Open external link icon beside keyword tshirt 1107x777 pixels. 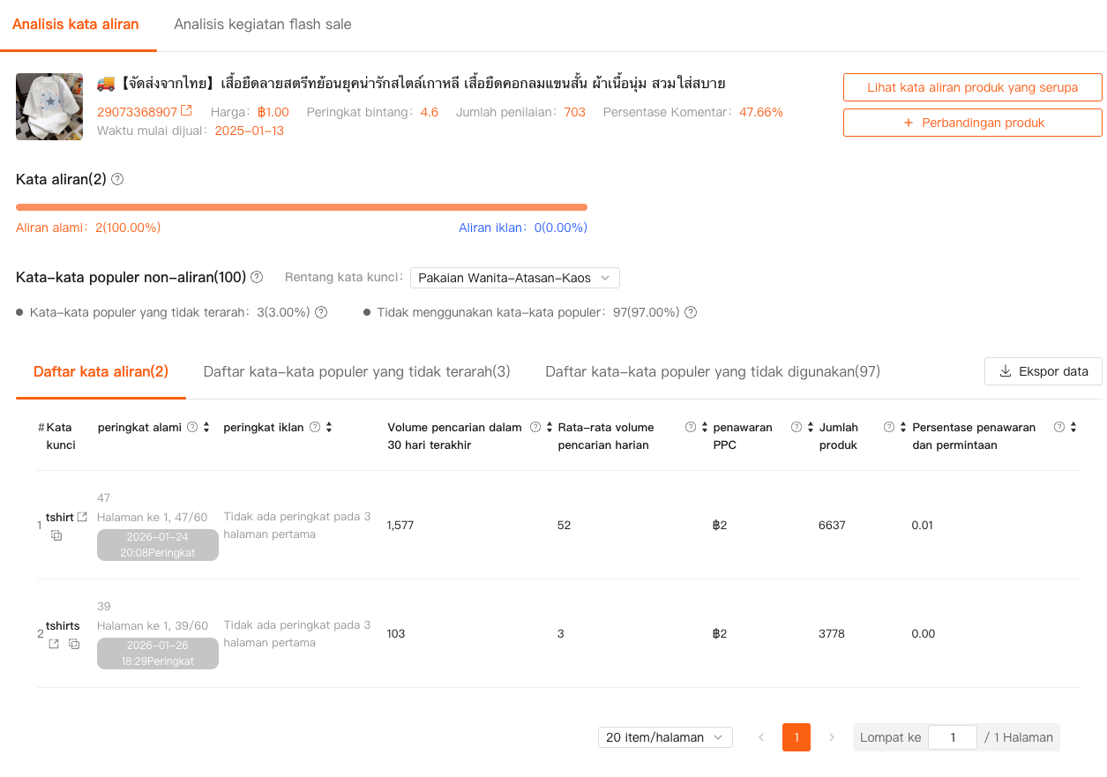click(82, 517)
